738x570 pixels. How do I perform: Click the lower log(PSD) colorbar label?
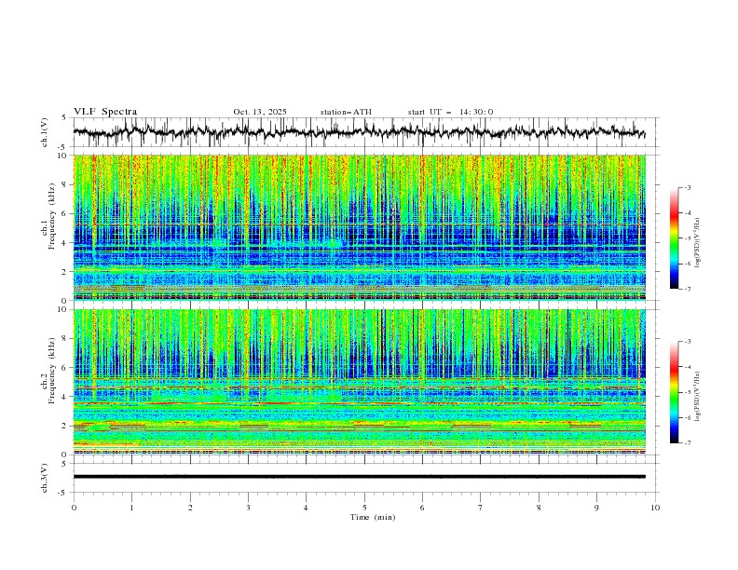(x=698, y=397)
